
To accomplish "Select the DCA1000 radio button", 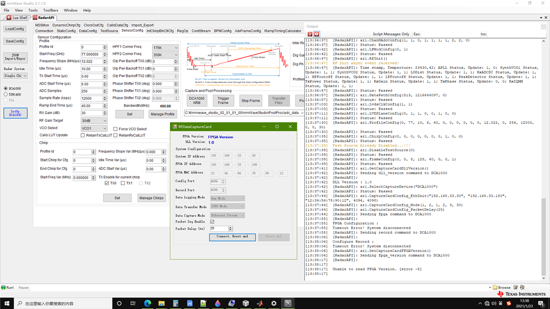I will coord(6,88).
